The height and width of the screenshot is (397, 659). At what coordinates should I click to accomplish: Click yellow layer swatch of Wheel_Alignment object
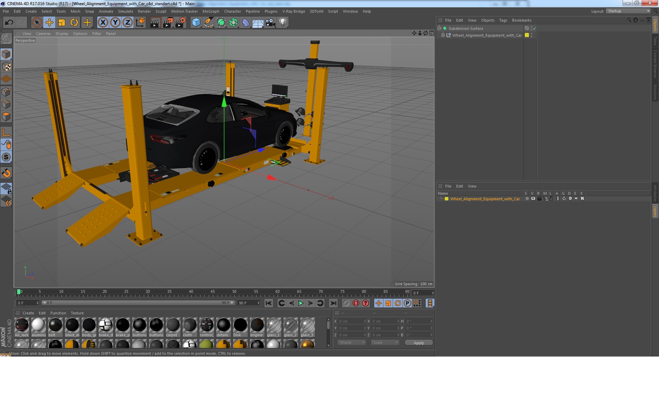click(527, 35)
